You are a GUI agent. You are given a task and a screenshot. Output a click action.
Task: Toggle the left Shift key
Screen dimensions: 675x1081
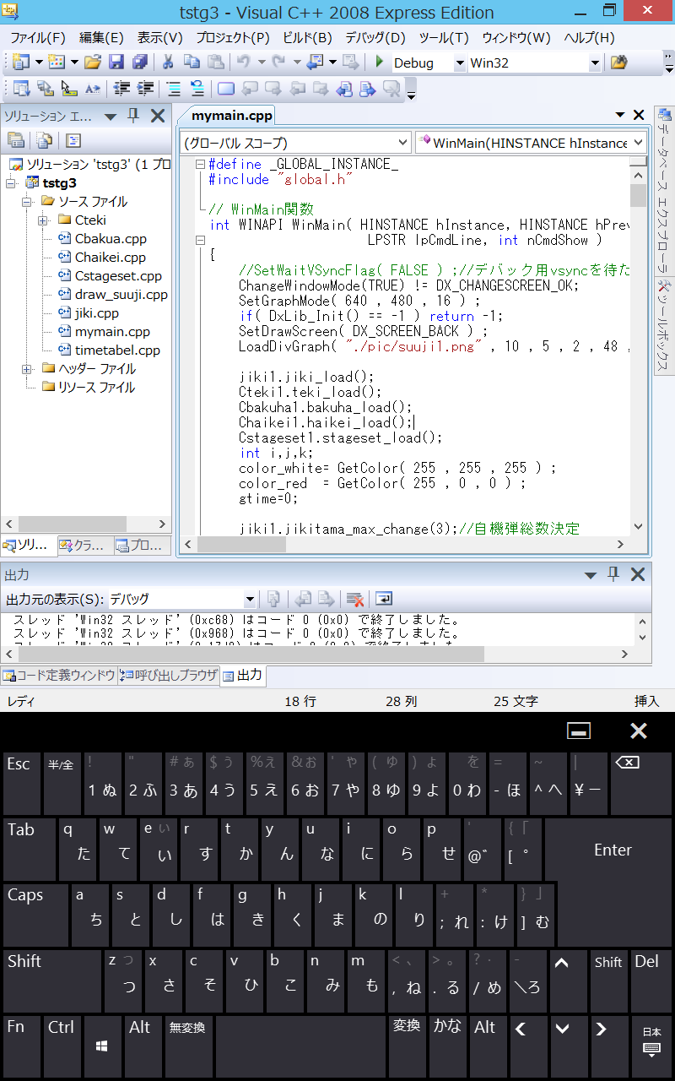[x=51, y=981]
